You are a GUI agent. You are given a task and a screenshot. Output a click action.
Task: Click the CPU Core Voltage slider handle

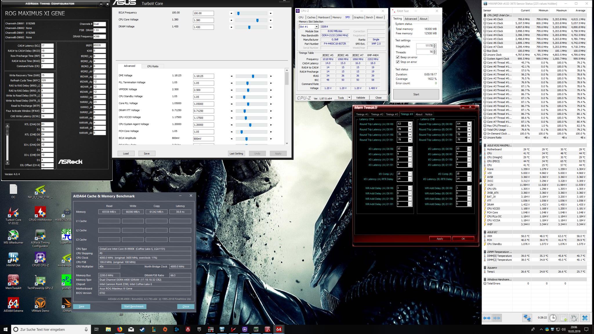click(257, 20)
